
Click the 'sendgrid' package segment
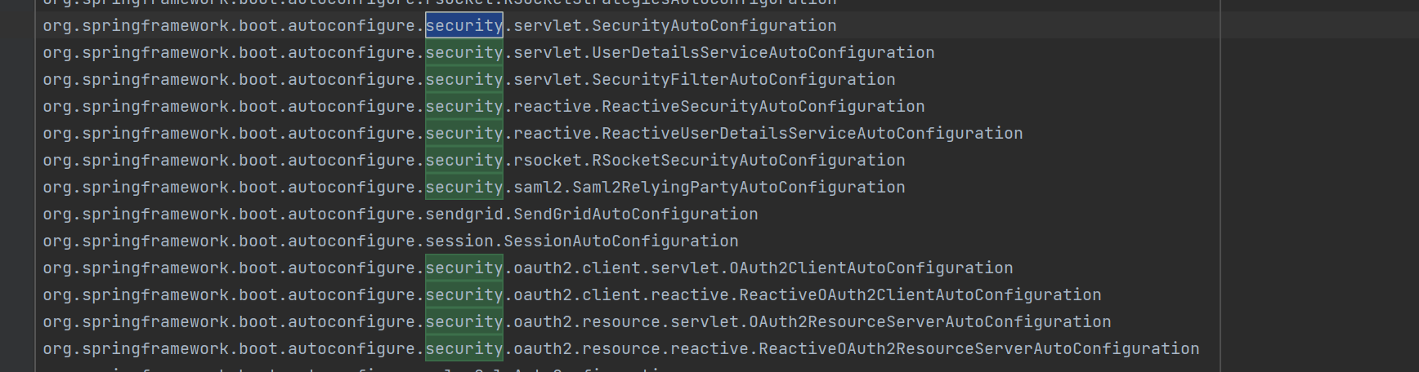[464, 215]
